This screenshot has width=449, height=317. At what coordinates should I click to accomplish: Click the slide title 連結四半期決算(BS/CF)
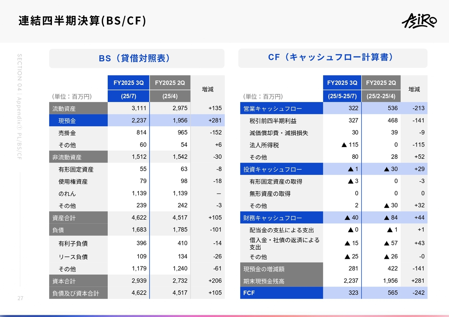coord(82,21)
